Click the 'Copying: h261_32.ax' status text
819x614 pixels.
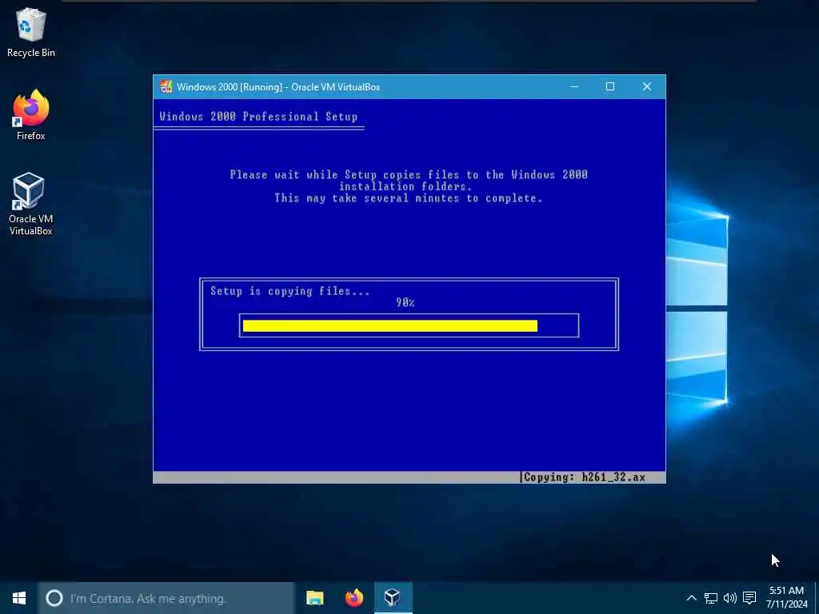pyautogui.click(x=585, y=477)
